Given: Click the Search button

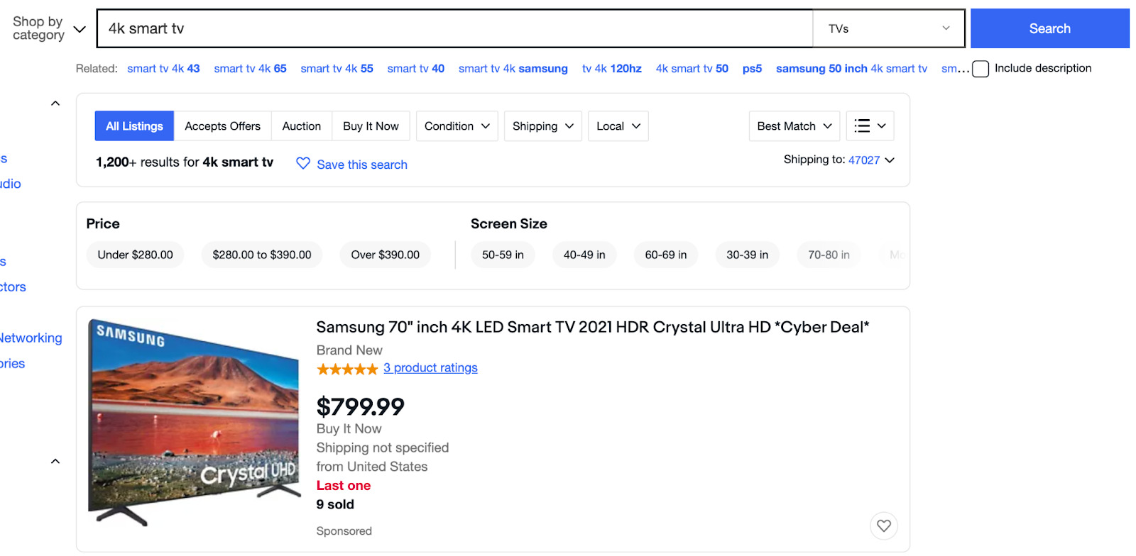Looking at the screenshot, I should tap(1049, 28).
